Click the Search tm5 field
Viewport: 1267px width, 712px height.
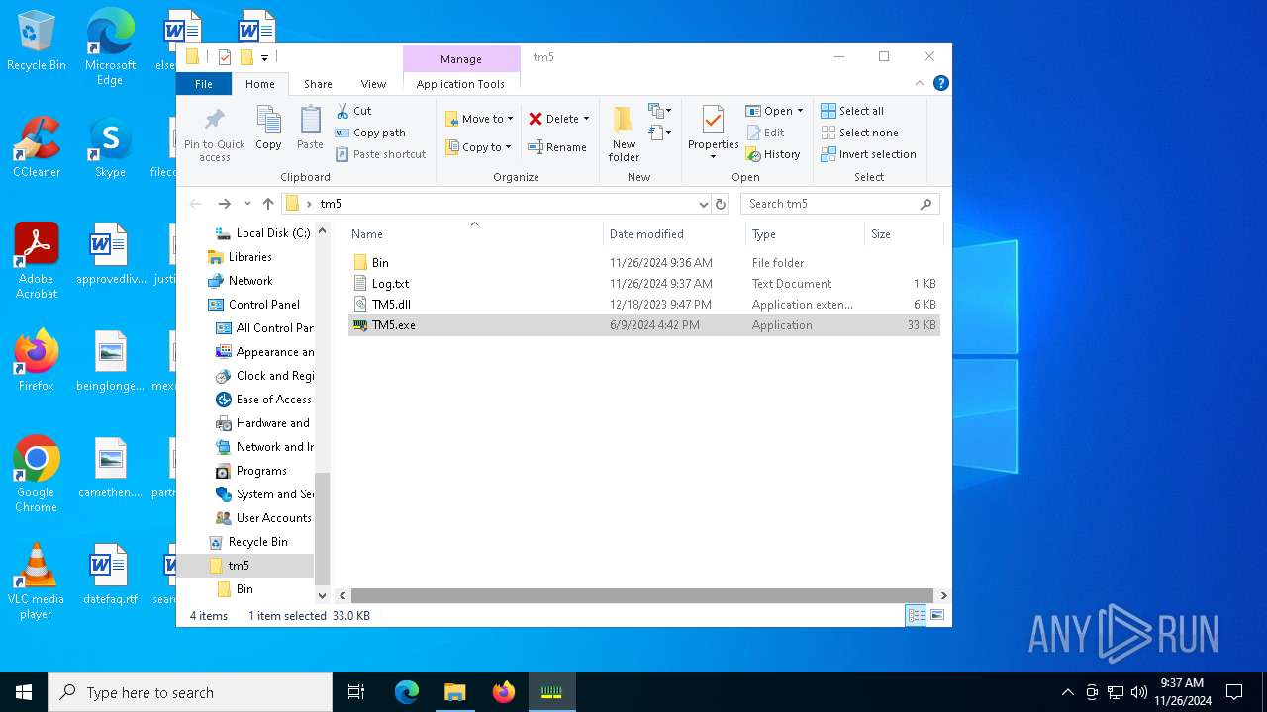pos(839,204)
